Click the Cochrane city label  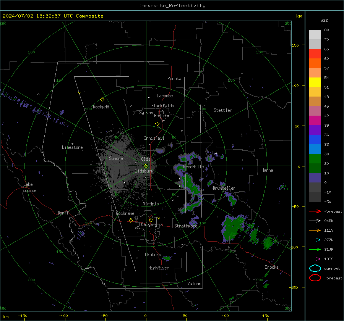125,213
